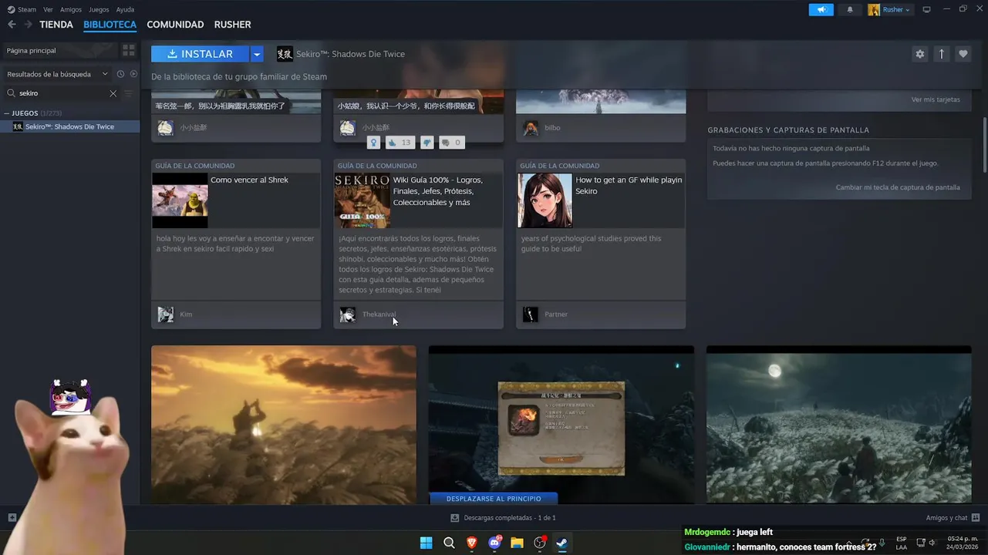
Task: Open Windows taskbar search
Action: pos(449,543)
